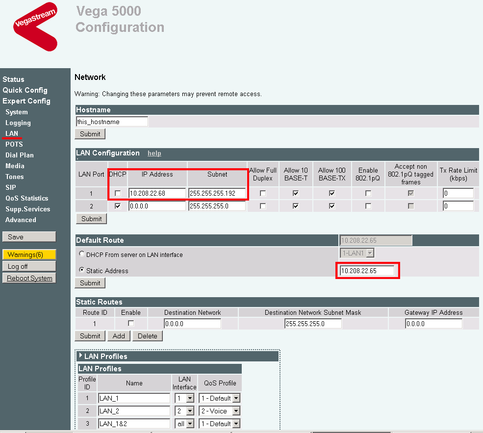Click Reboot System button

(29, 278)
